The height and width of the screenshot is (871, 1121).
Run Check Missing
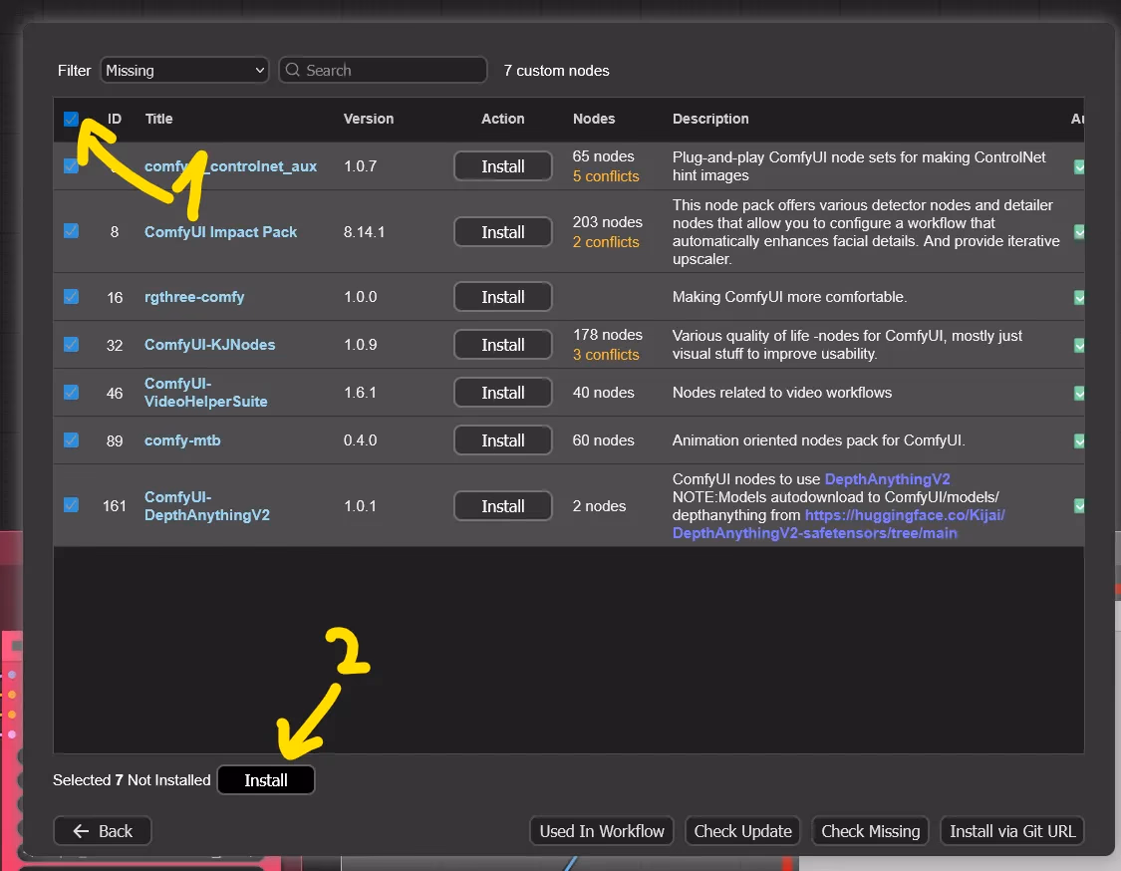click(870, 830)
